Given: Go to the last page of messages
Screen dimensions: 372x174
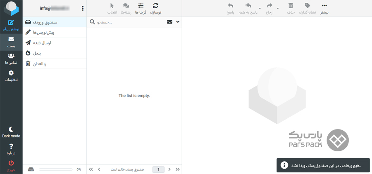Looking at the screenshot, I should (178, 169).
